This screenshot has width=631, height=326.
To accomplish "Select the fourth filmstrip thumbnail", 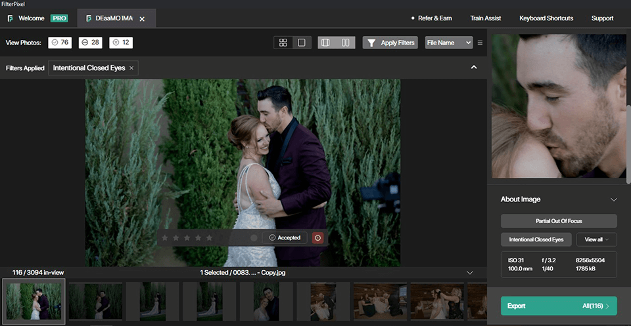I will [x=210, y=301].
